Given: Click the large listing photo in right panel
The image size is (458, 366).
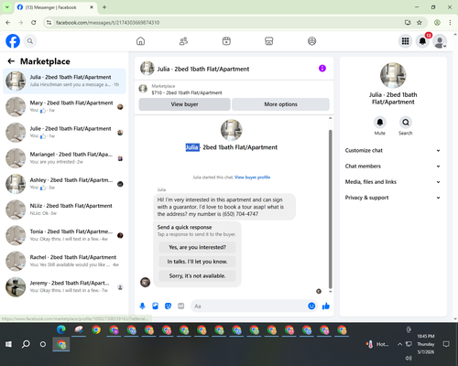Looking at the screenshot, I should [393, 75].
